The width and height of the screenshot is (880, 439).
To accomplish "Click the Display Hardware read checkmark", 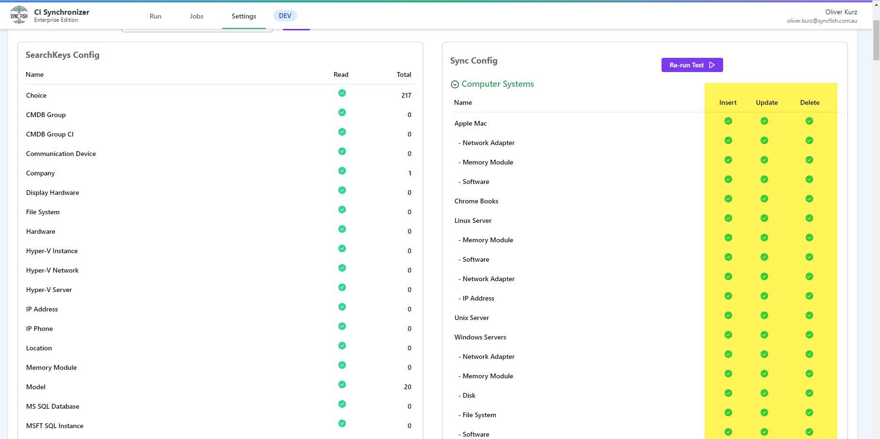I will pos(342,190).
